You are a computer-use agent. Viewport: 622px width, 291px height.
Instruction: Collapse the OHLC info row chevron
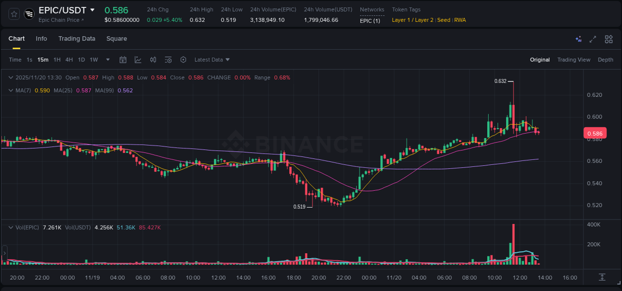point(10,77)
